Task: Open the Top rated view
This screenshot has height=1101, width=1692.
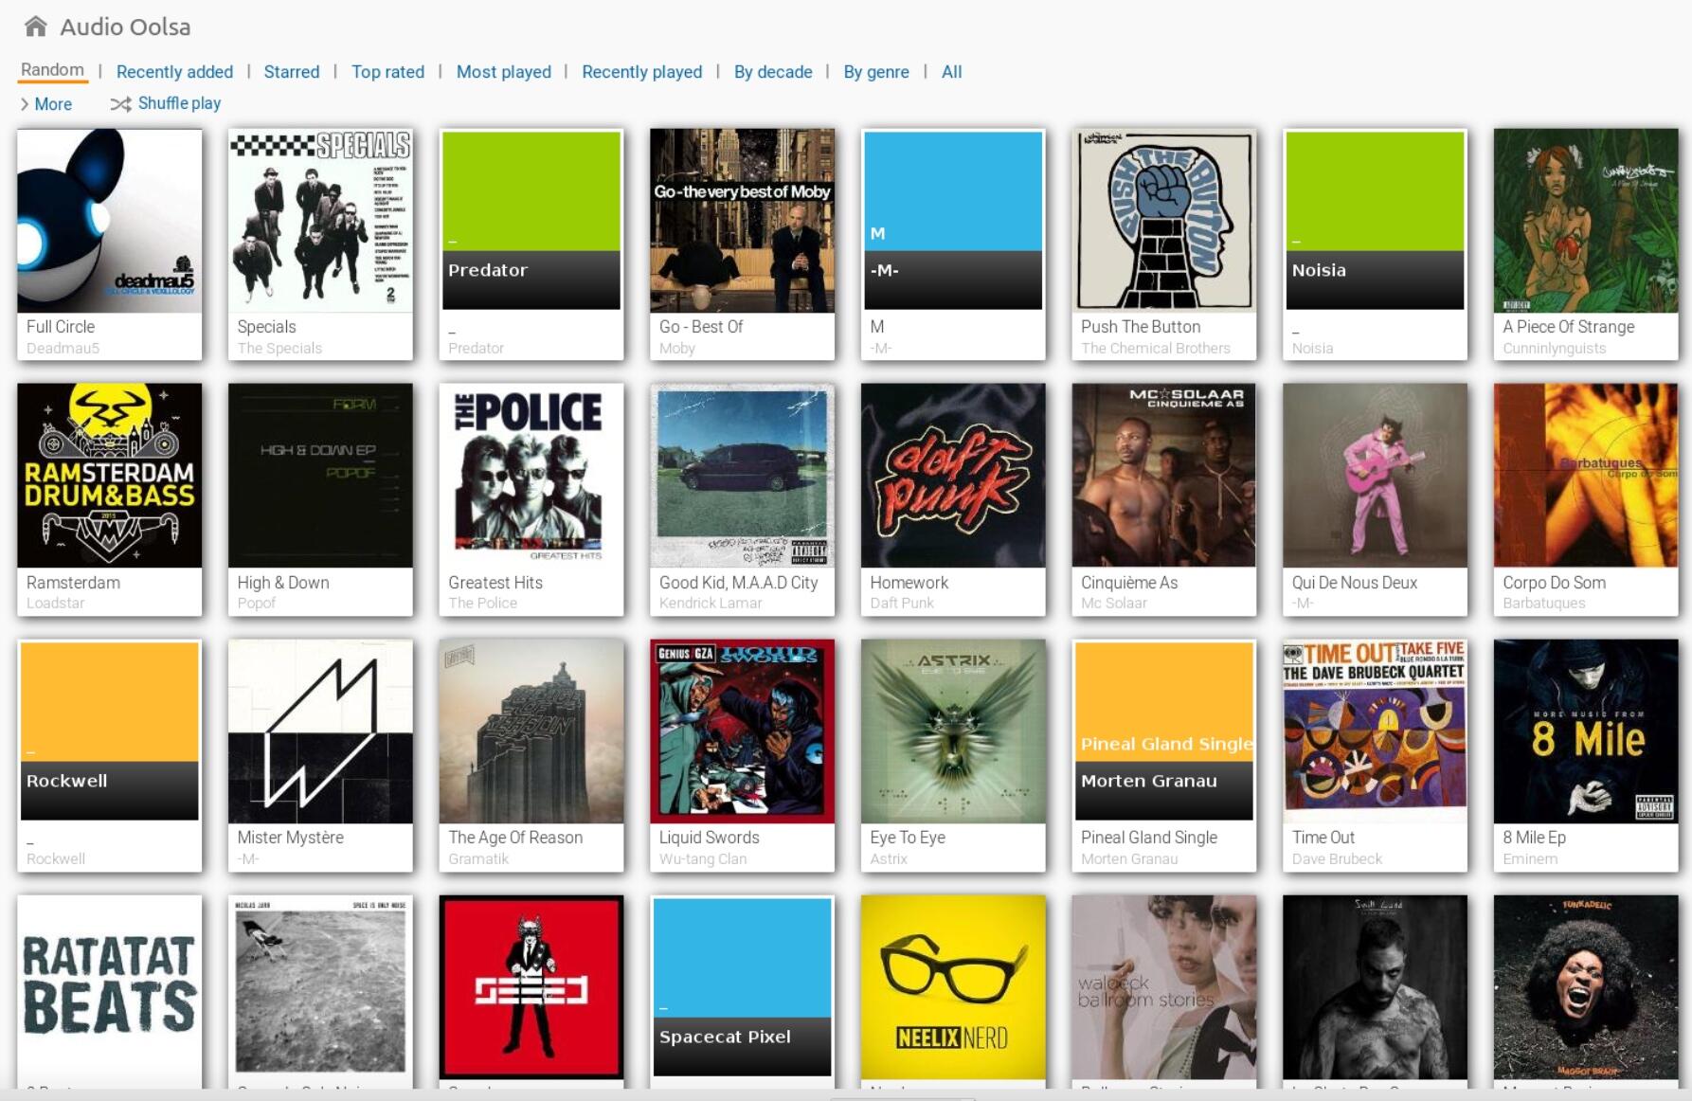Action: point(388,72)
